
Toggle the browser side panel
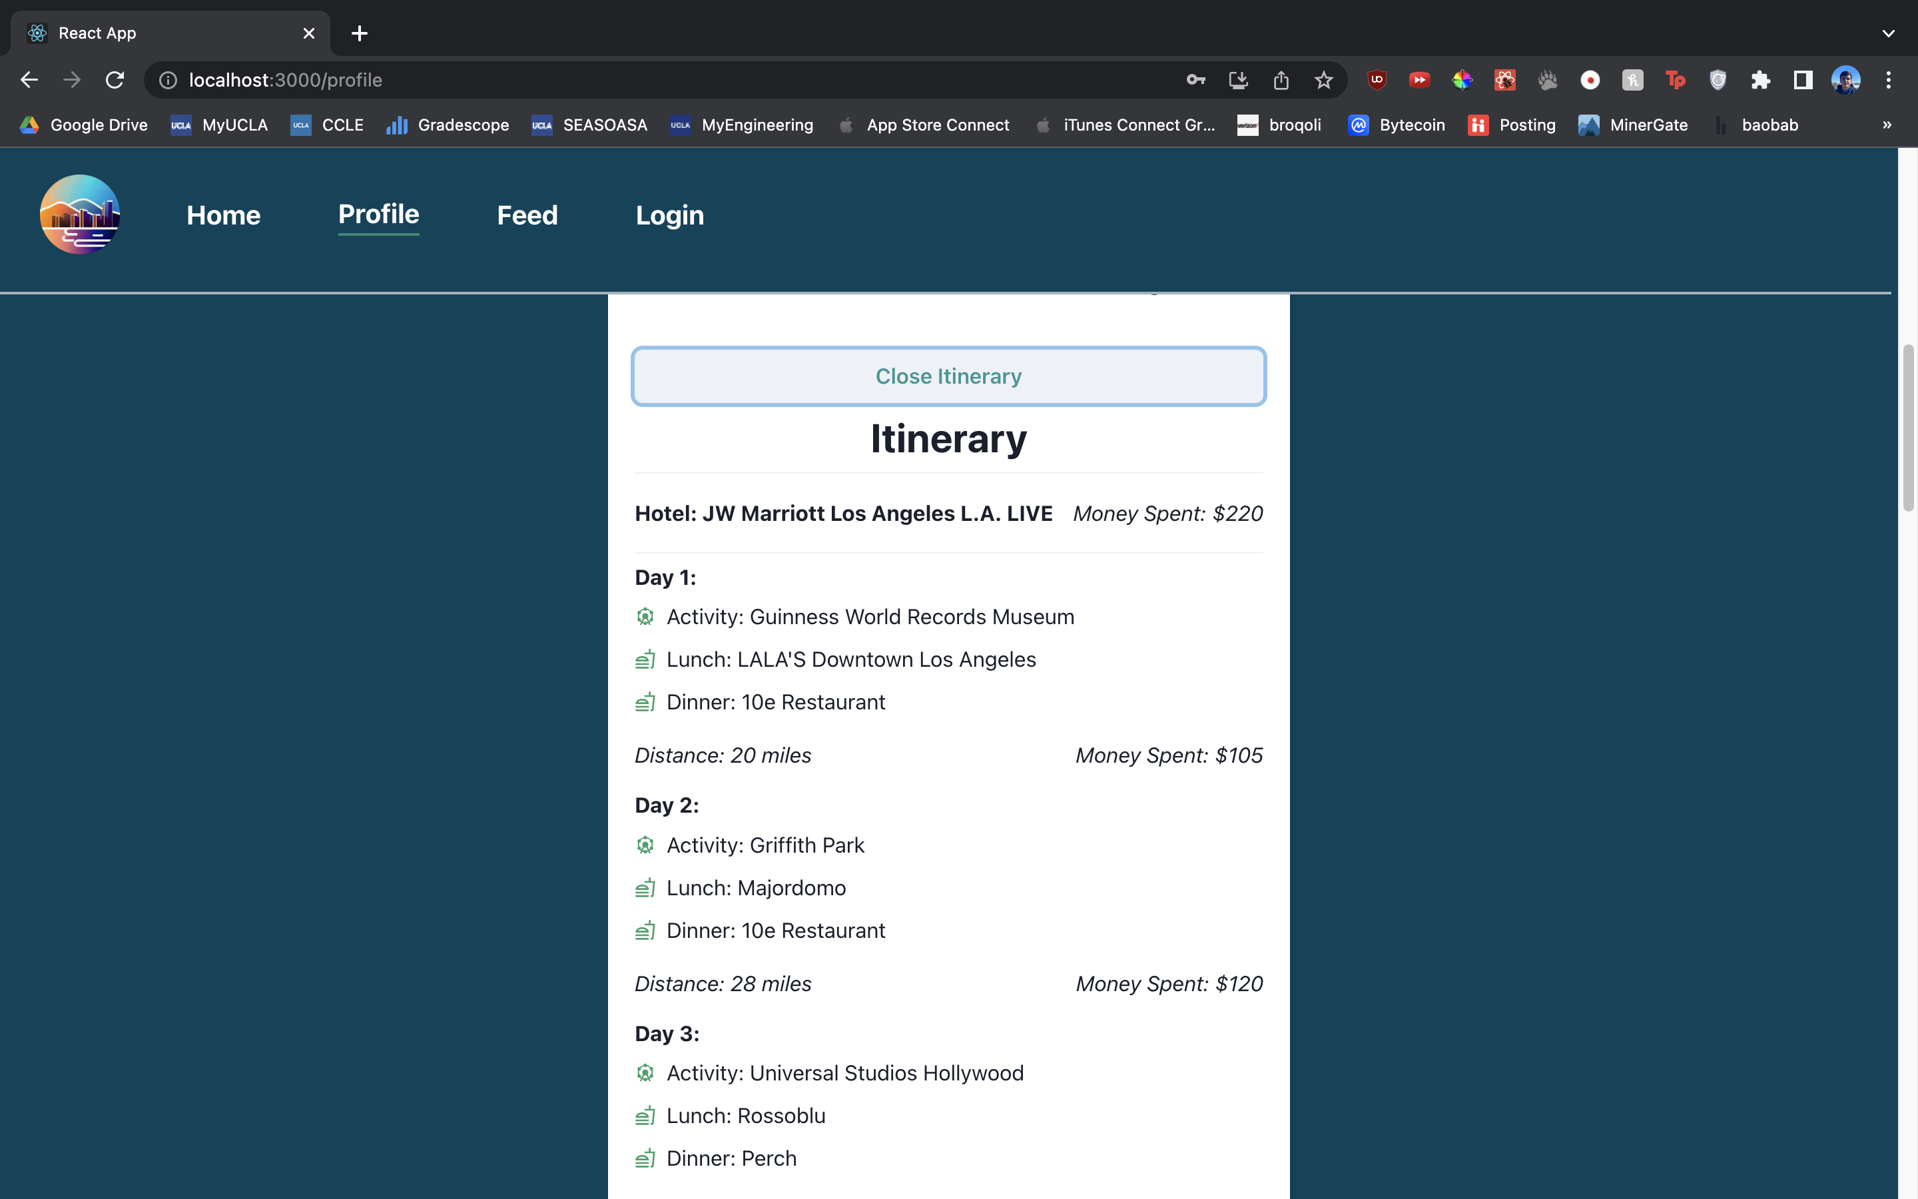click(1803, 80)
